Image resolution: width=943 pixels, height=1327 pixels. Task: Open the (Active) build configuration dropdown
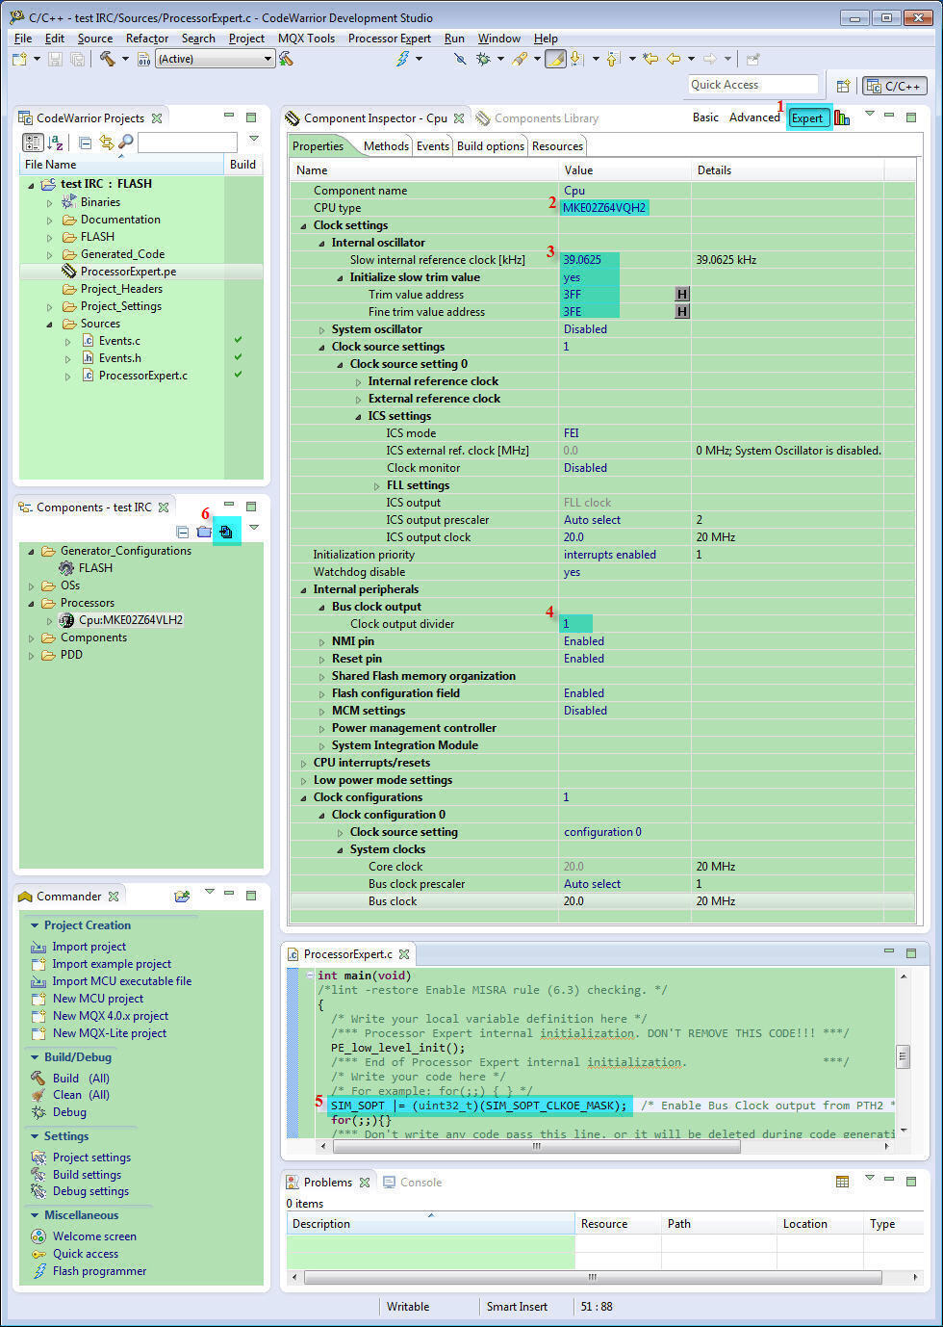click(x=216, y=59)
